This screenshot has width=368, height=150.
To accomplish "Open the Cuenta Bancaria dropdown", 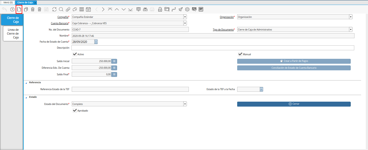I will coord(185,23).
